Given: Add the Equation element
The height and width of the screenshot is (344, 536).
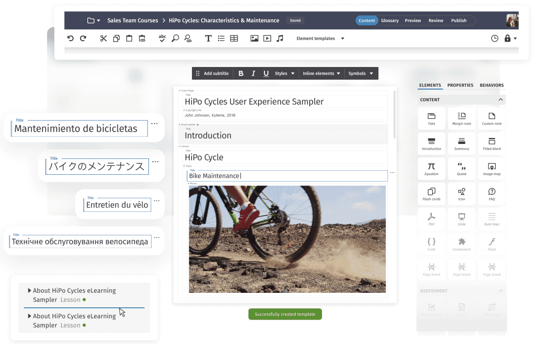Looking at the screenshot, I should coord(431,169).
